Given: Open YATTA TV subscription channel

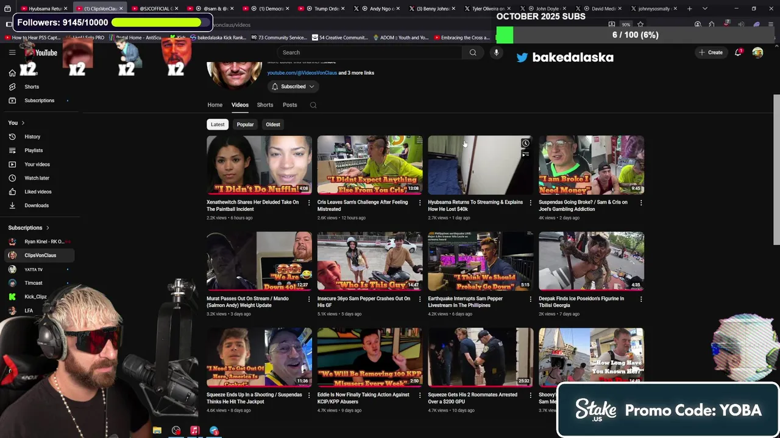Looking at the screenshot, I should point(34,269).
